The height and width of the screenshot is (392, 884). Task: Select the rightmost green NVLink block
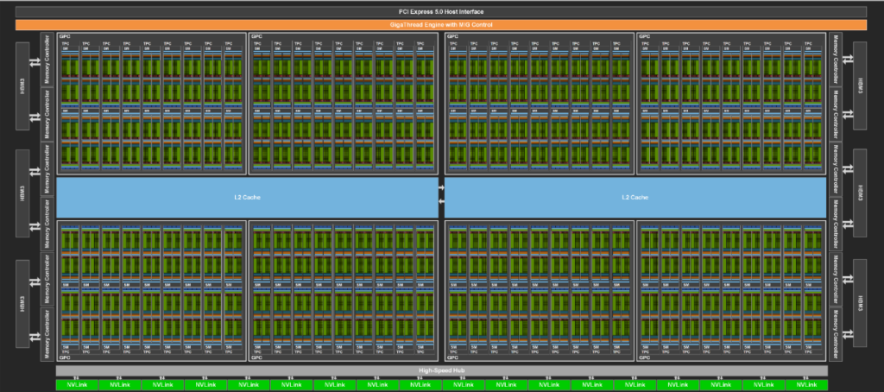(805, 385)
